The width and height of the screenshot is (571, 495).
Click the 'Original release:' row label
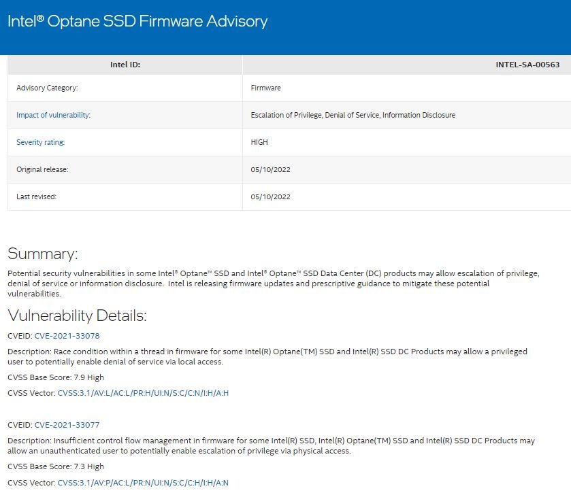click(x=42, y=169)
